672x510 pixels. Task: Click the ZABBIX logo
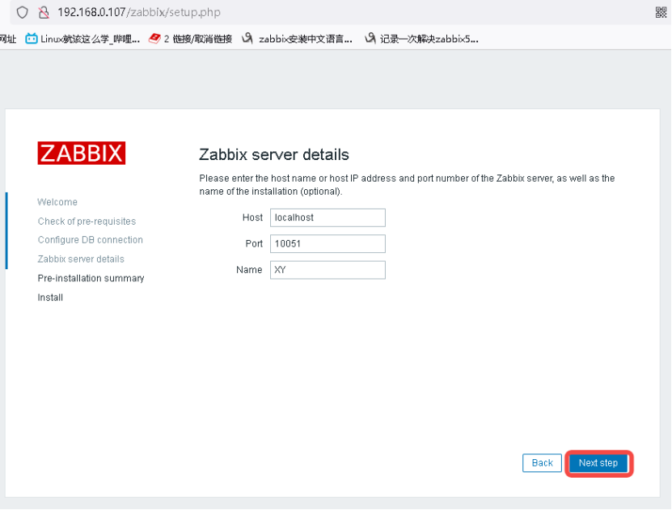(x=82, y=153)
